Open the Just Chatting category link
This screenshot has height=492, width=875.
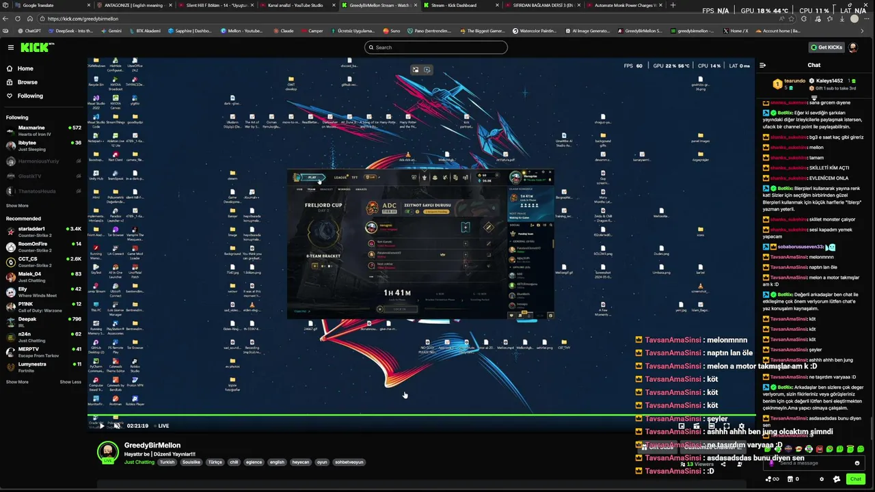coord(139,462)
